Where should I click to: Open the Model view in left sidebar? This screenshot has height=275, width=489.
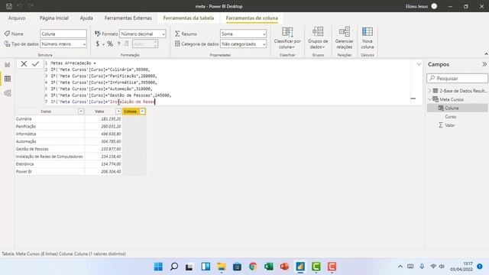coord(8,93)
